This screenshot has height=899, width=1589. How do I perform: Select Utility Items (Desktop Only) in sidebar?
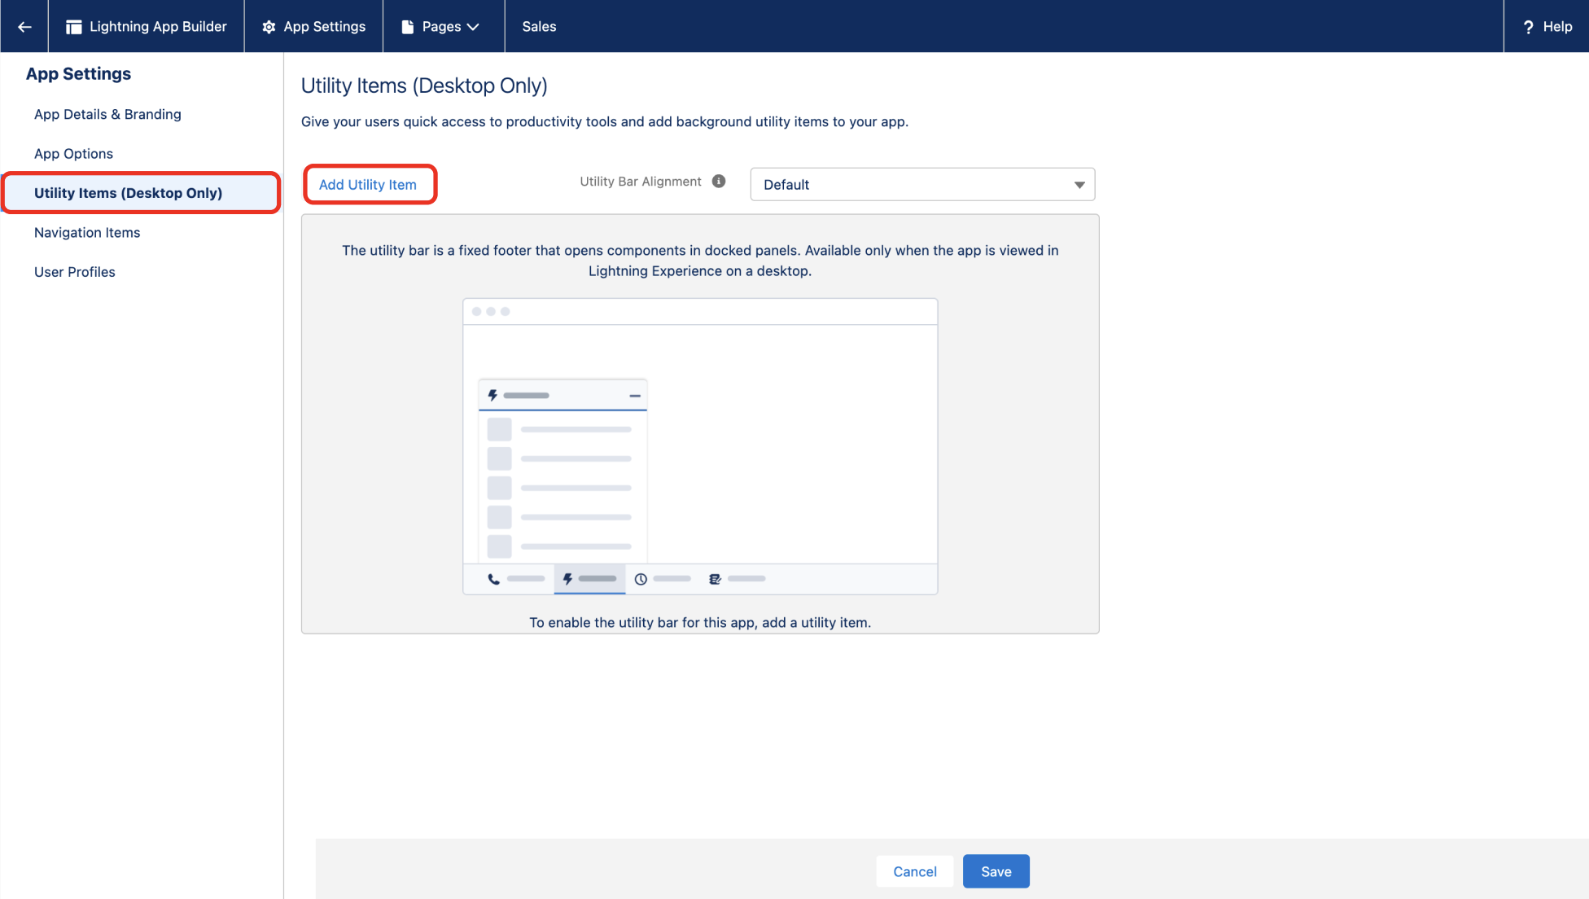142,193
